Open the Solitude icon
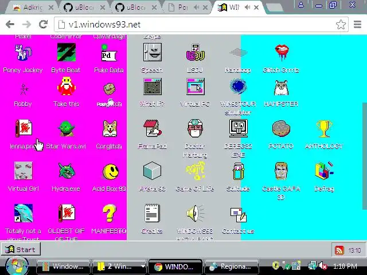 238,171
